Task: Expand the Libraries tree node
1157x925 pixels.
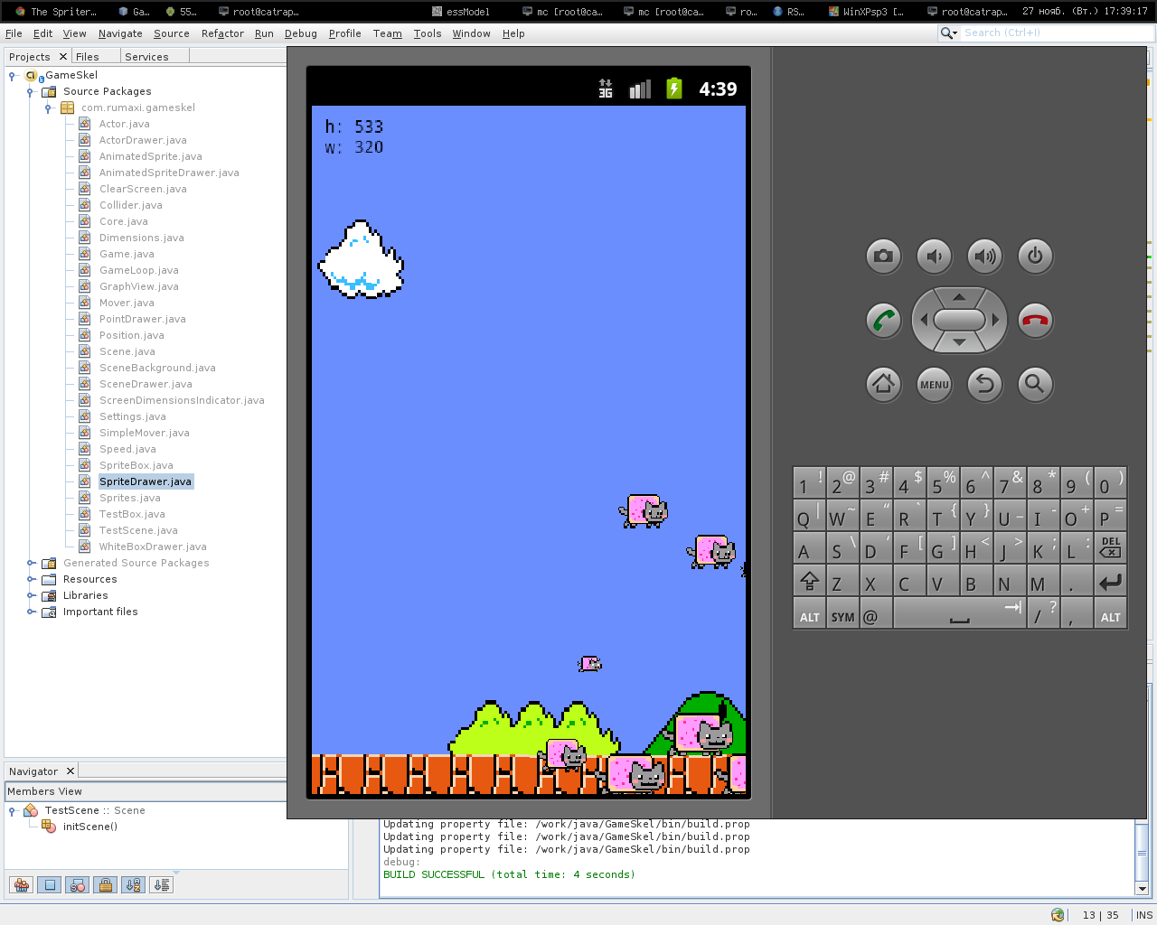Action: (30, 595)
